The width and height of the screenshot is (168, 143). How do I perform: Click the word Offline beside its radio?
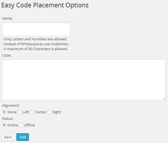[x=29, y=125]
